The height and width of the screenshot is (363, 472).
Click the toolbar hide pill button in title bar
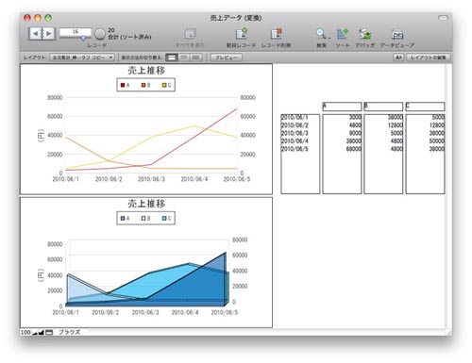point(443,18)
